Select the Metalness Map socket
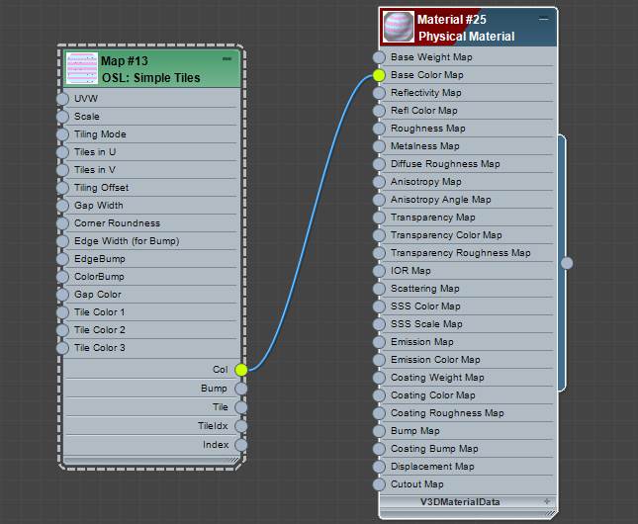 [x=379, y=146]
